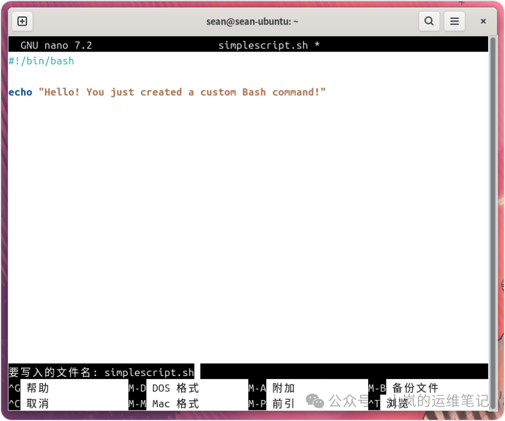Browse files using 浏览 option
Viewport: 505px width, 421px height.
[x=397, y=403]
